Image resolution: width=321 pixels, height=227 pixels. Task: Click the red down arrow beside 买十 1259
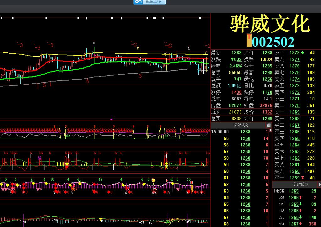302,178
